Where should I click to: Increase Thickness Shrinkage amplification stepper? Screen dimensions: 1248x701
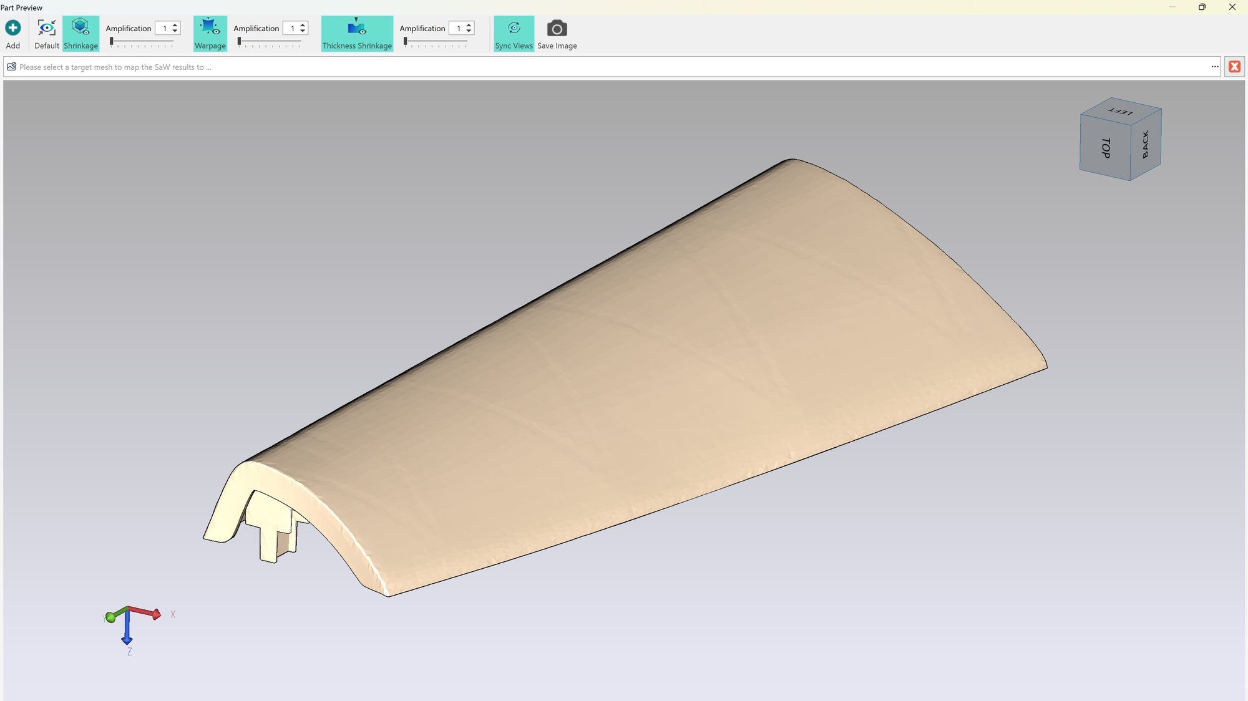coord(469,25)
